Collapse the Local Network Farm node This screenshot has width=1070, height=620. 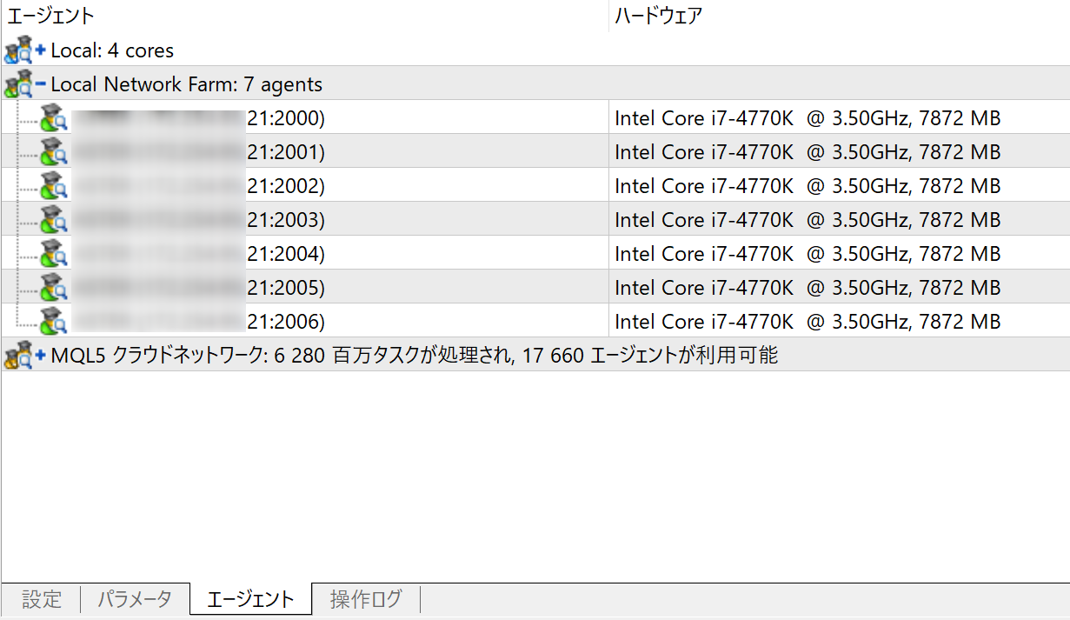(x=41, y=84)
